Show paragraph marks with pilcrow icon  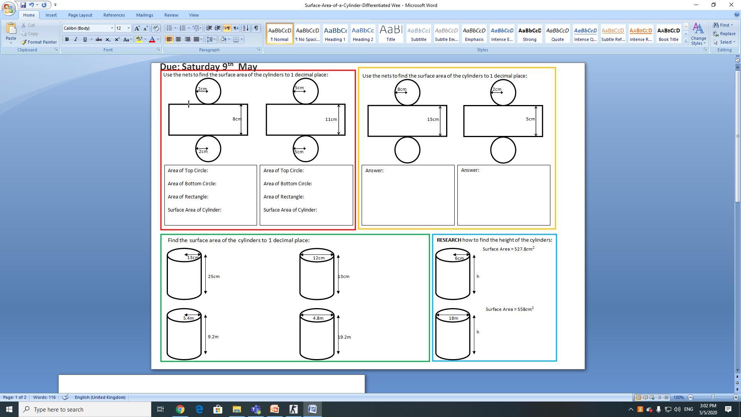point(256,28)
